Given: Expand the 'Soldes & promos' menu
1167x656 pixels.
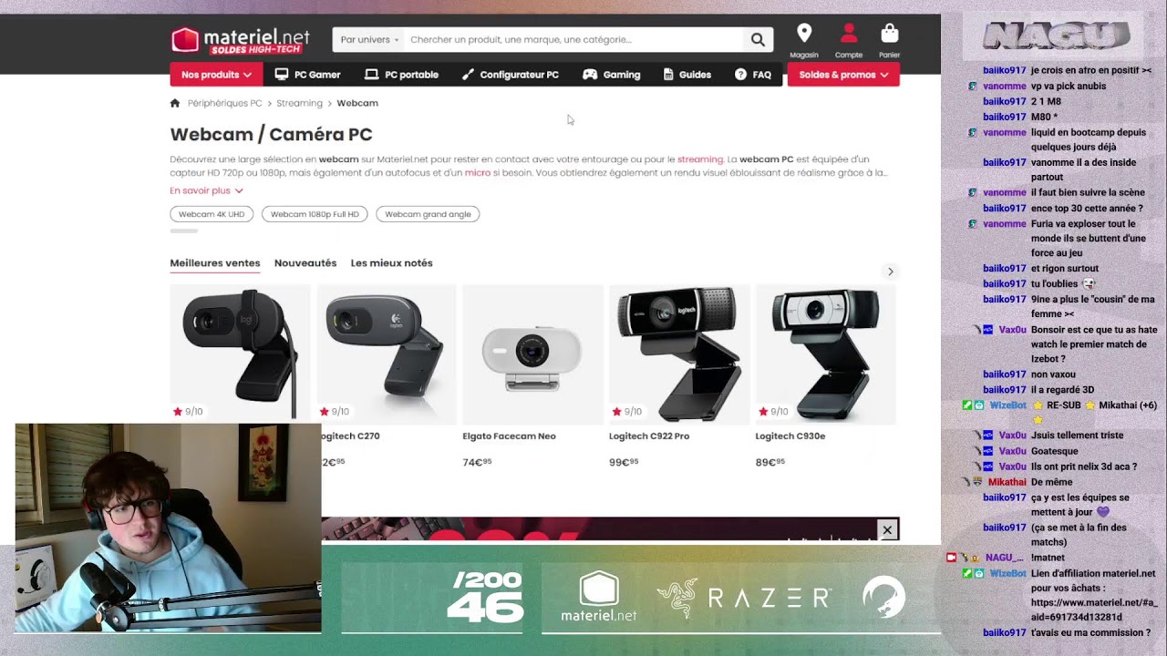Looking at the screenshot, I should (843, 75).
